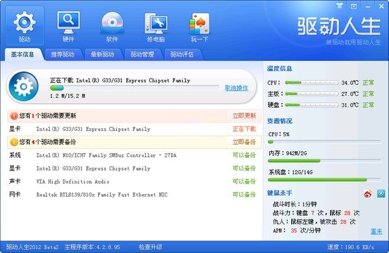This screenshot has width=389, height=253.
Task: Click the CPU temperature bar
Action: pyautogui.click(x=312, y=82)
